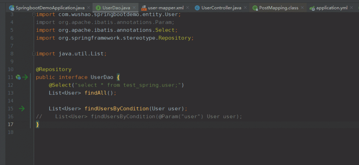Close the PostMapping.class tab
The height and width of the screenshot is (165, 359).
coord(302,8)
